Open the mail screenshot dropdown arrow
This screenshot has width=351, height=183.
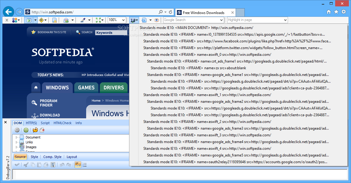(72, 20)
